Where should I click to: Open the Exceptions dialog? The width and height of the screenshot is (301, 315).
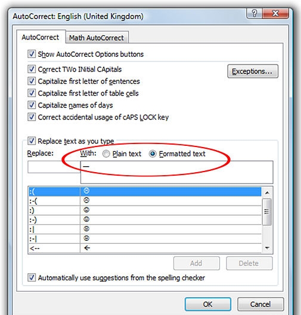[x=253, y=71]
